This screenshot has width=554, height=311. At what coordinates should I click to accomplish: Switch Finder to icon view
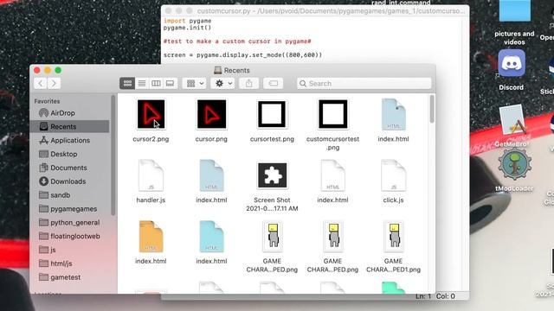pos(127,84)
